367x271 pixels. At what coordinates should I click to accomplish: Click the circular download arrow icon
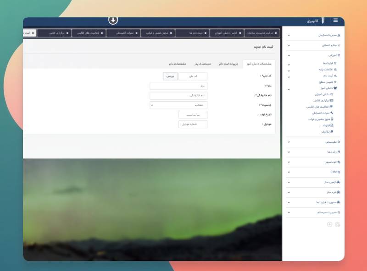point(113,20)
